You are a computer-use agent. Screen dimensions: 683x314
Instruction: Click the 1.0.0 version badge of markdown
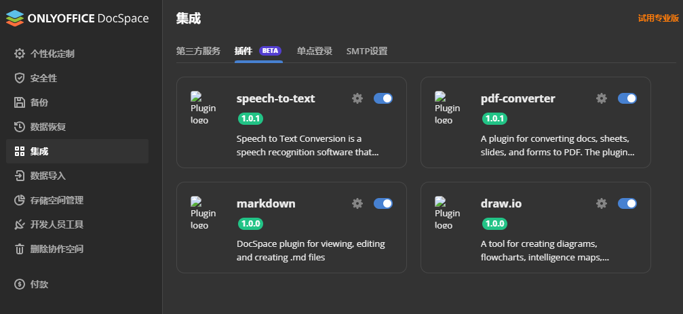click(250, 223)
